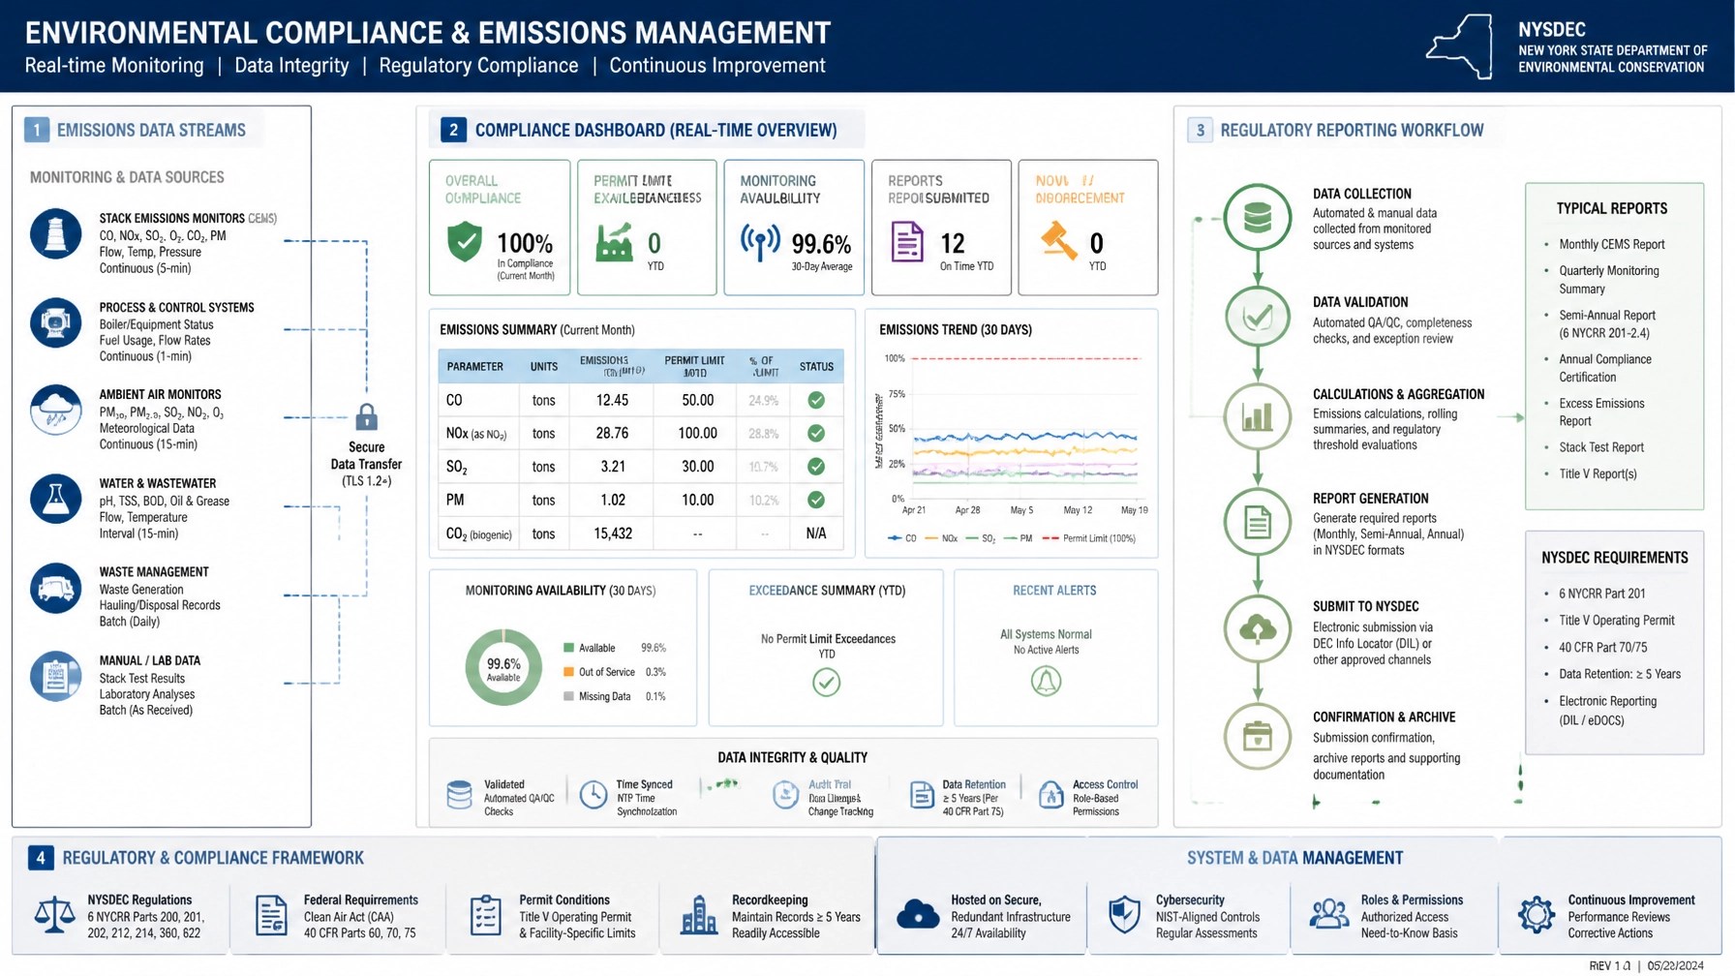Click the green shield in Overall Compliance card

click(465, 241)
